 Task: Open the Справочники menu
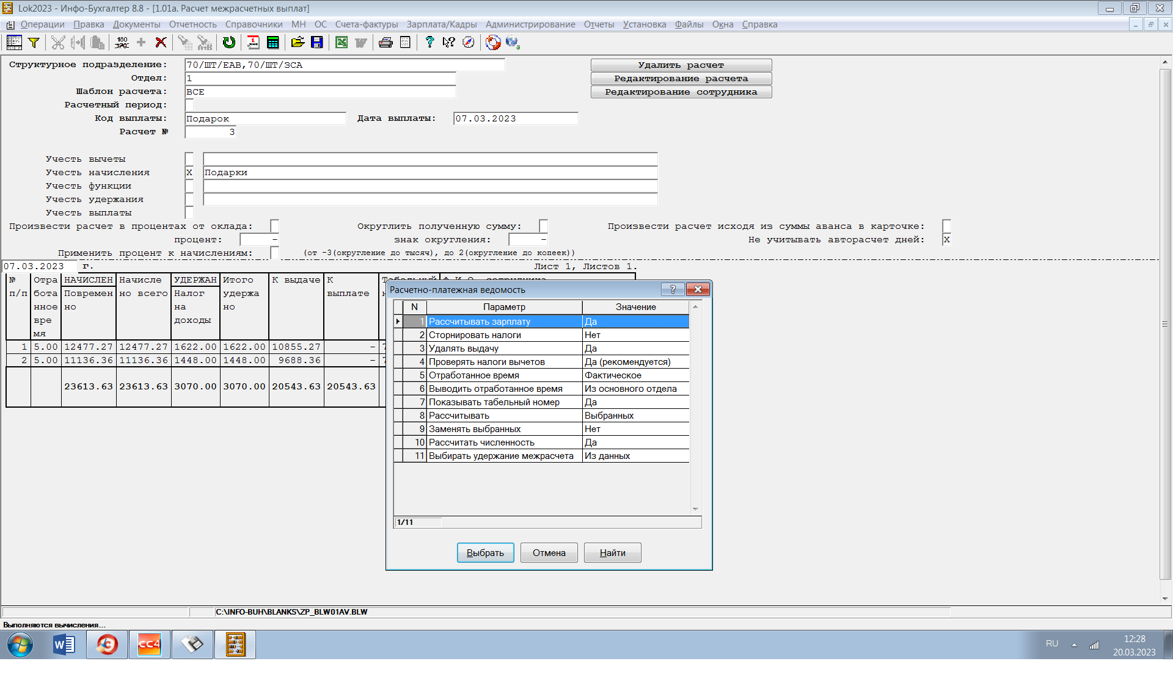tap(254, 24)
